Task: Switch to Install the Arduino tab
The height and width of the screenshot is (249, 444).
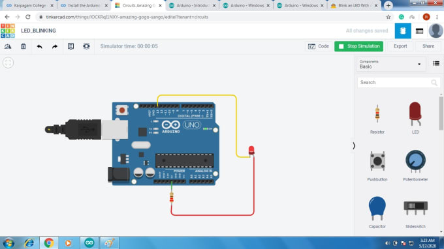Action: pyautogui.click(x=84, y=6)
